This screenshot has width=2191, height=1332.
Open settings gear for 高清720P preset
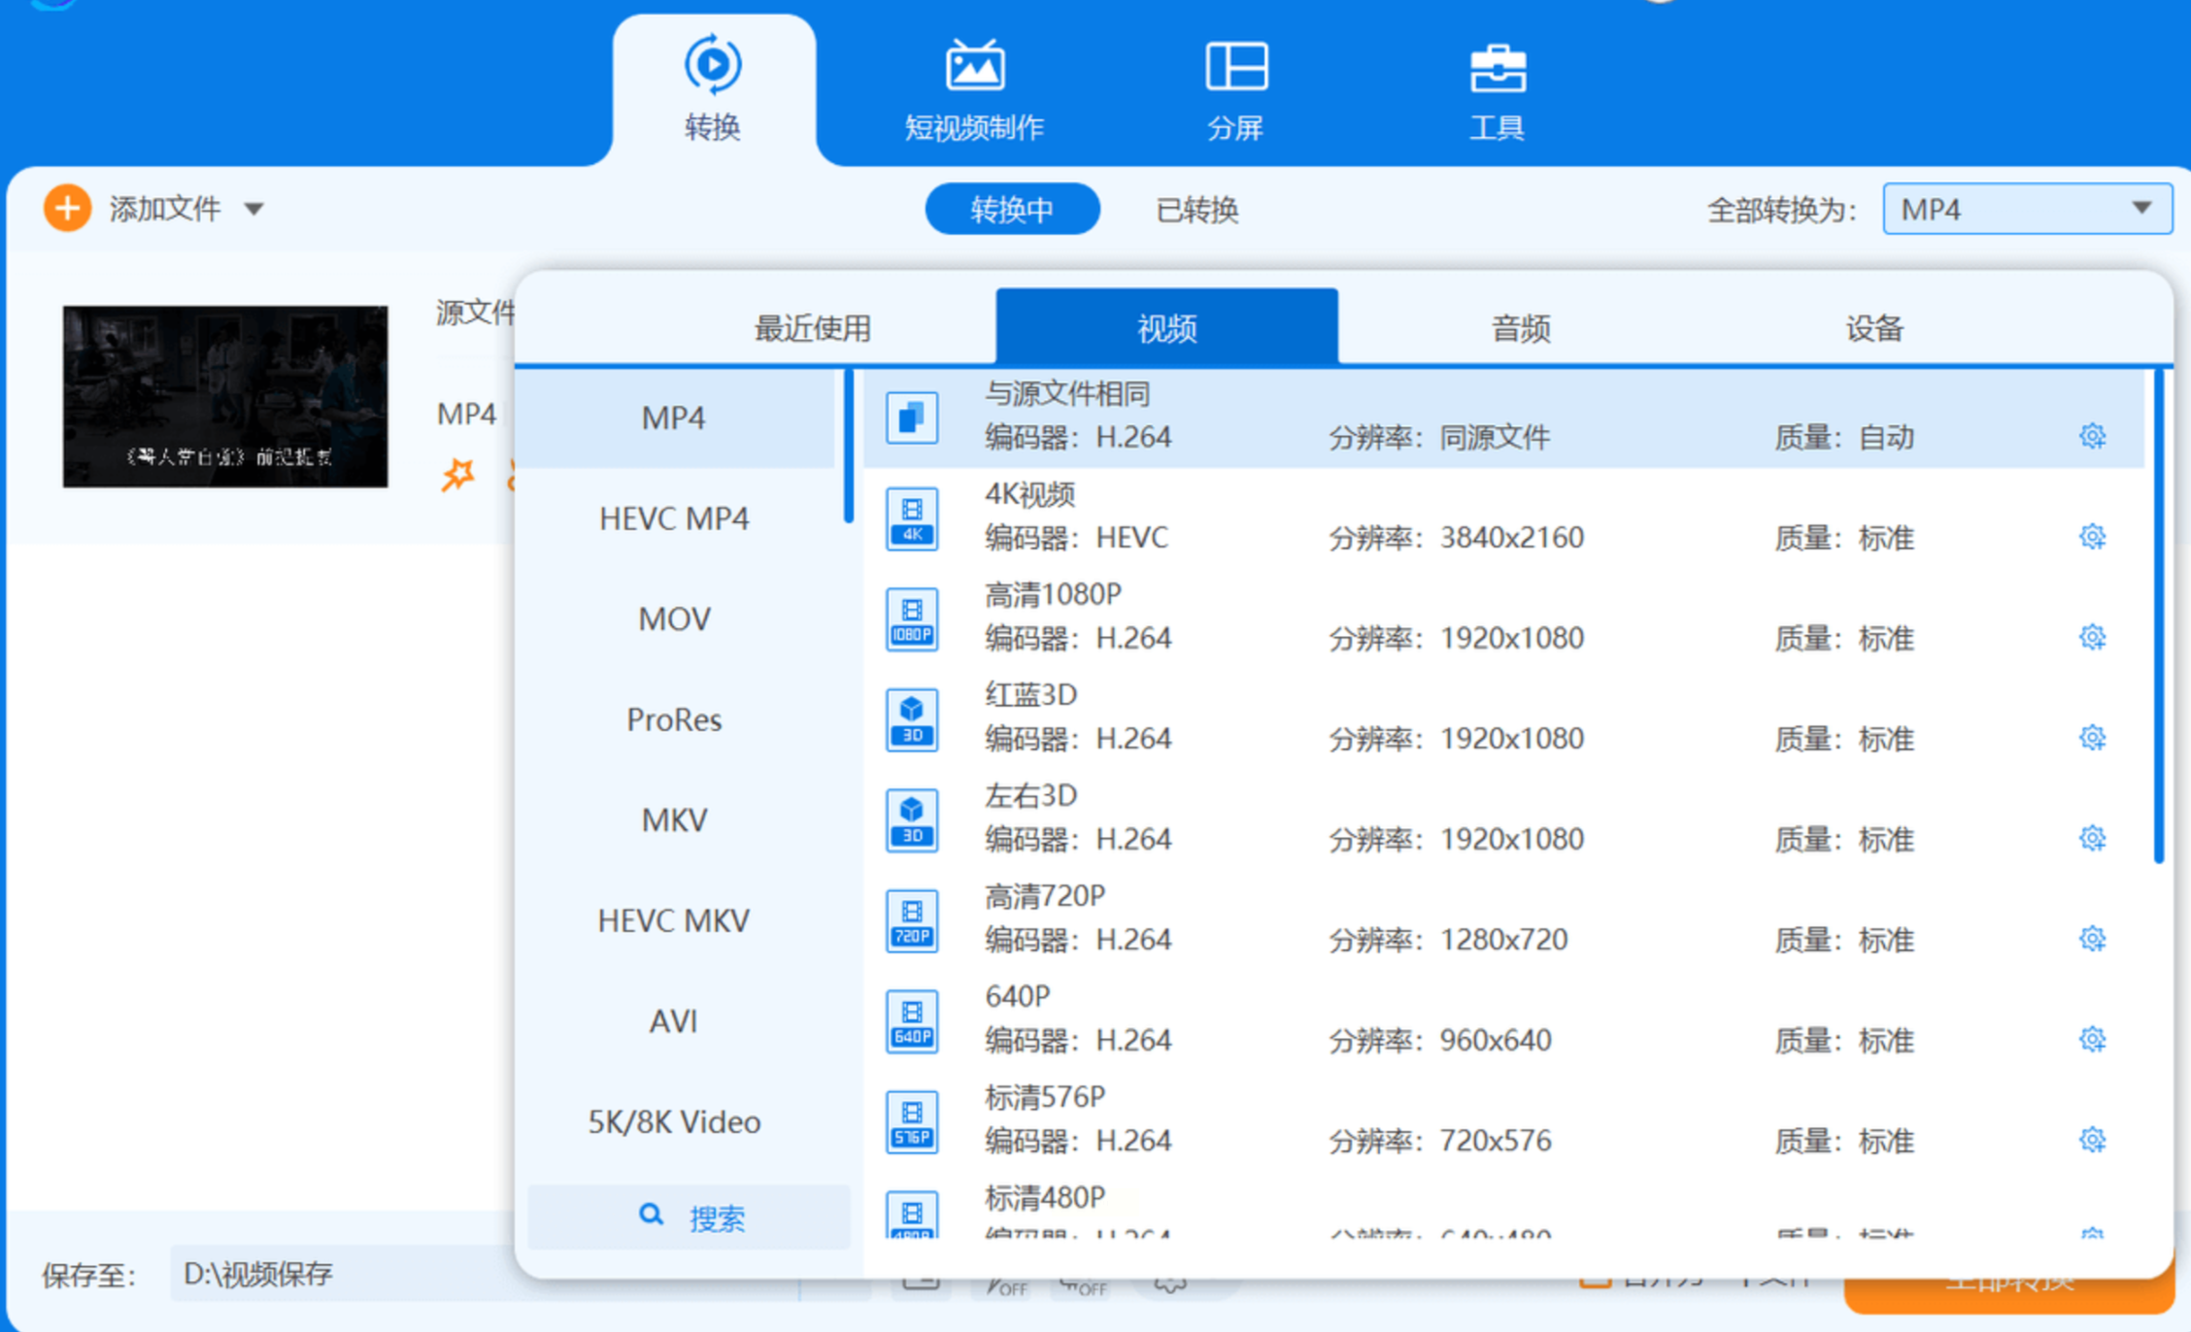(x=2092, y=939)
